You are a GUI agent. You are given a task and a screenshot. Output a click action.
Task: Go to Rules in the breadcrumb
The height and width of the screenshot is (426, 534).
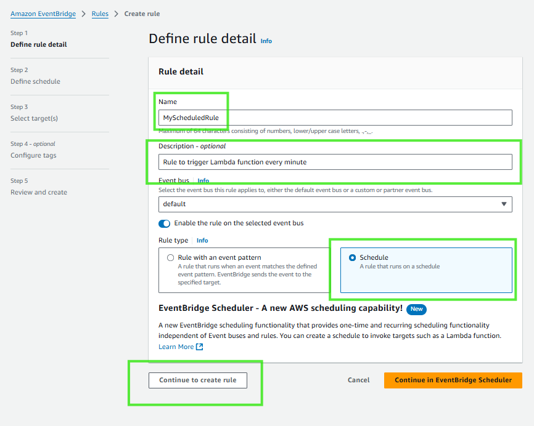[100, 14]
